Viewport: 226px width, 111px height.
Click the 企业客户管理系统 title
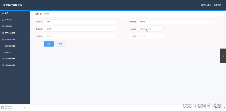[13, 5]
